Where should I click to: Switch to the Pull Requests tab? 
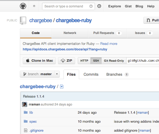[108, 33]
